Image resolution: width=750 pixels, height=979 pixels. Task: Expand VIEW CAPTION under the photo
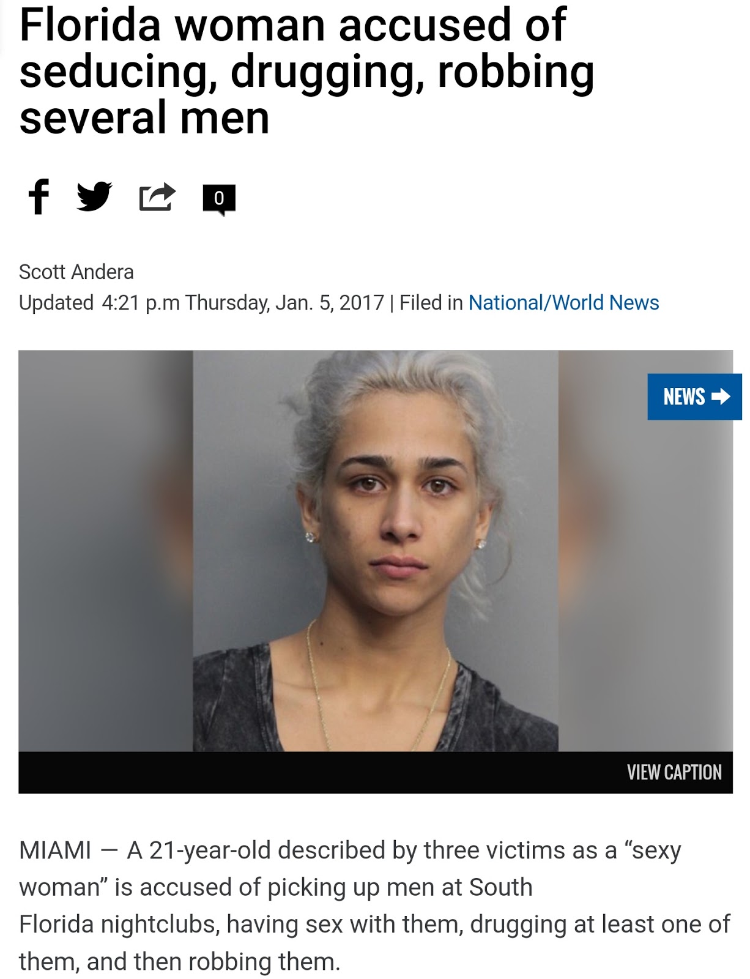(x=674, y=772)
